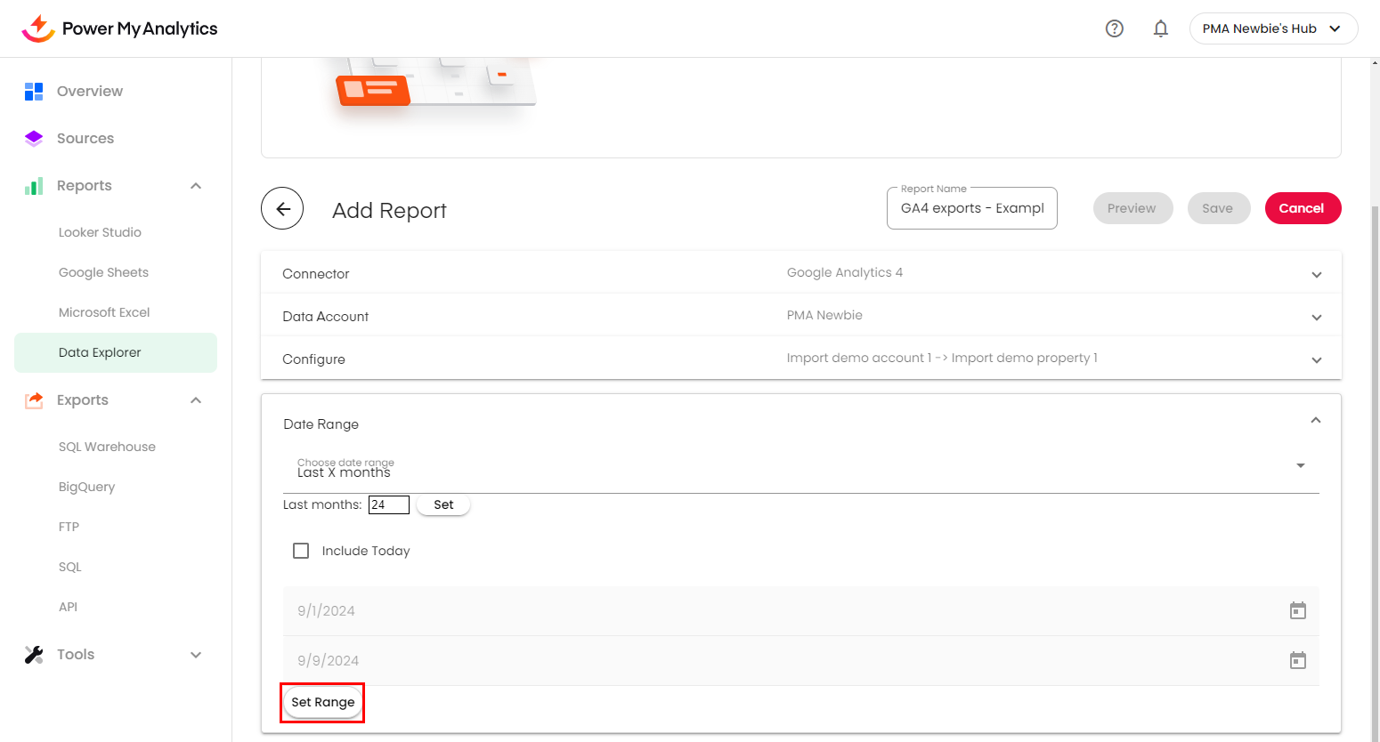Open Overview from the sidebar

(x=89, y=91)
